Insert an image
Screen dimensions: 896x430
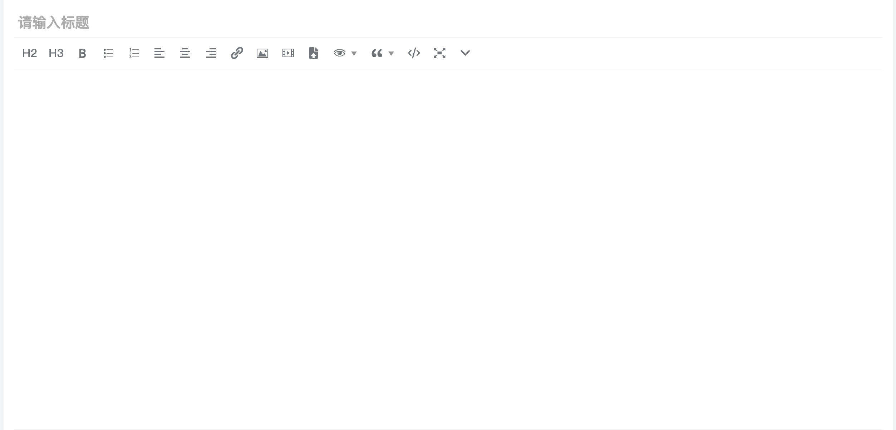(x=262, y=53)
